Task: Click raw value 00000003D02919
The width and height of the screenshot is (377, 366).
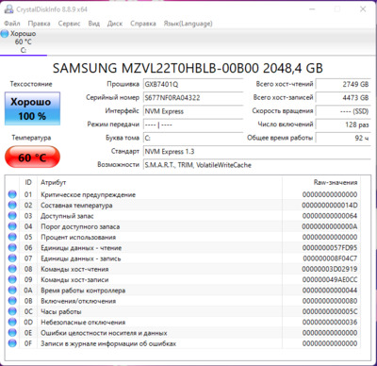Action: click(x=330, y=269)
